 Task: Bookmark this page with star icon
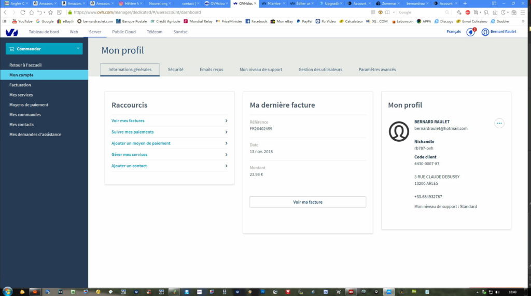pos(50,12)
